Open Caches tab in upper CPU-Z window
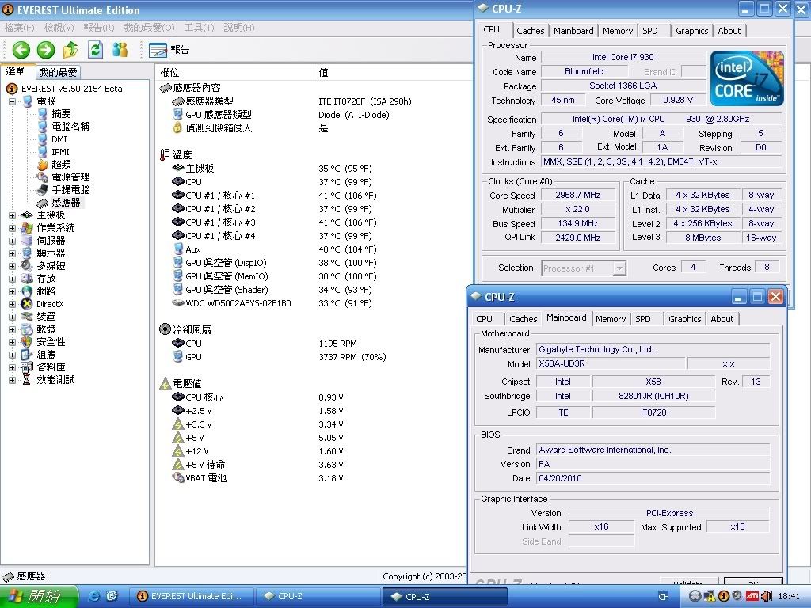Image resolution: width=811 pixels, height=608 pixels. pos(530,31)
